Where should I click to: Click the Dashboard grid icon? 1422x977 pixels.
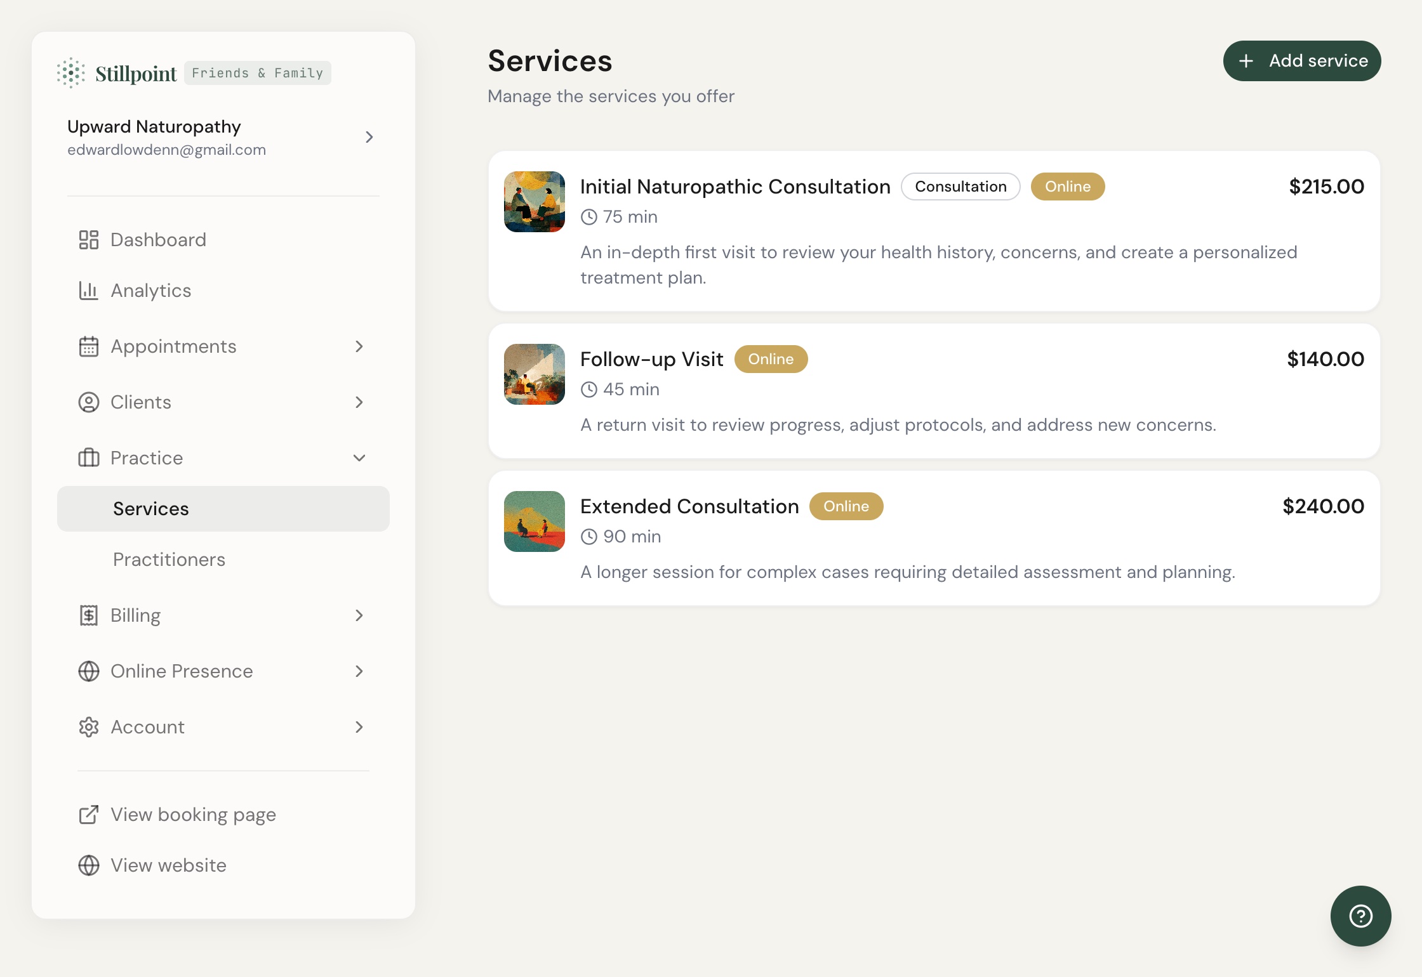coord(89,240)
